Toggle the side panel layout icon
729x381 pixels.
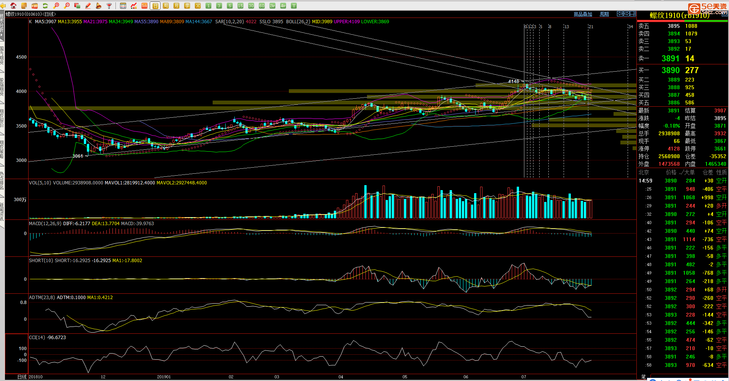click(633, 14)
